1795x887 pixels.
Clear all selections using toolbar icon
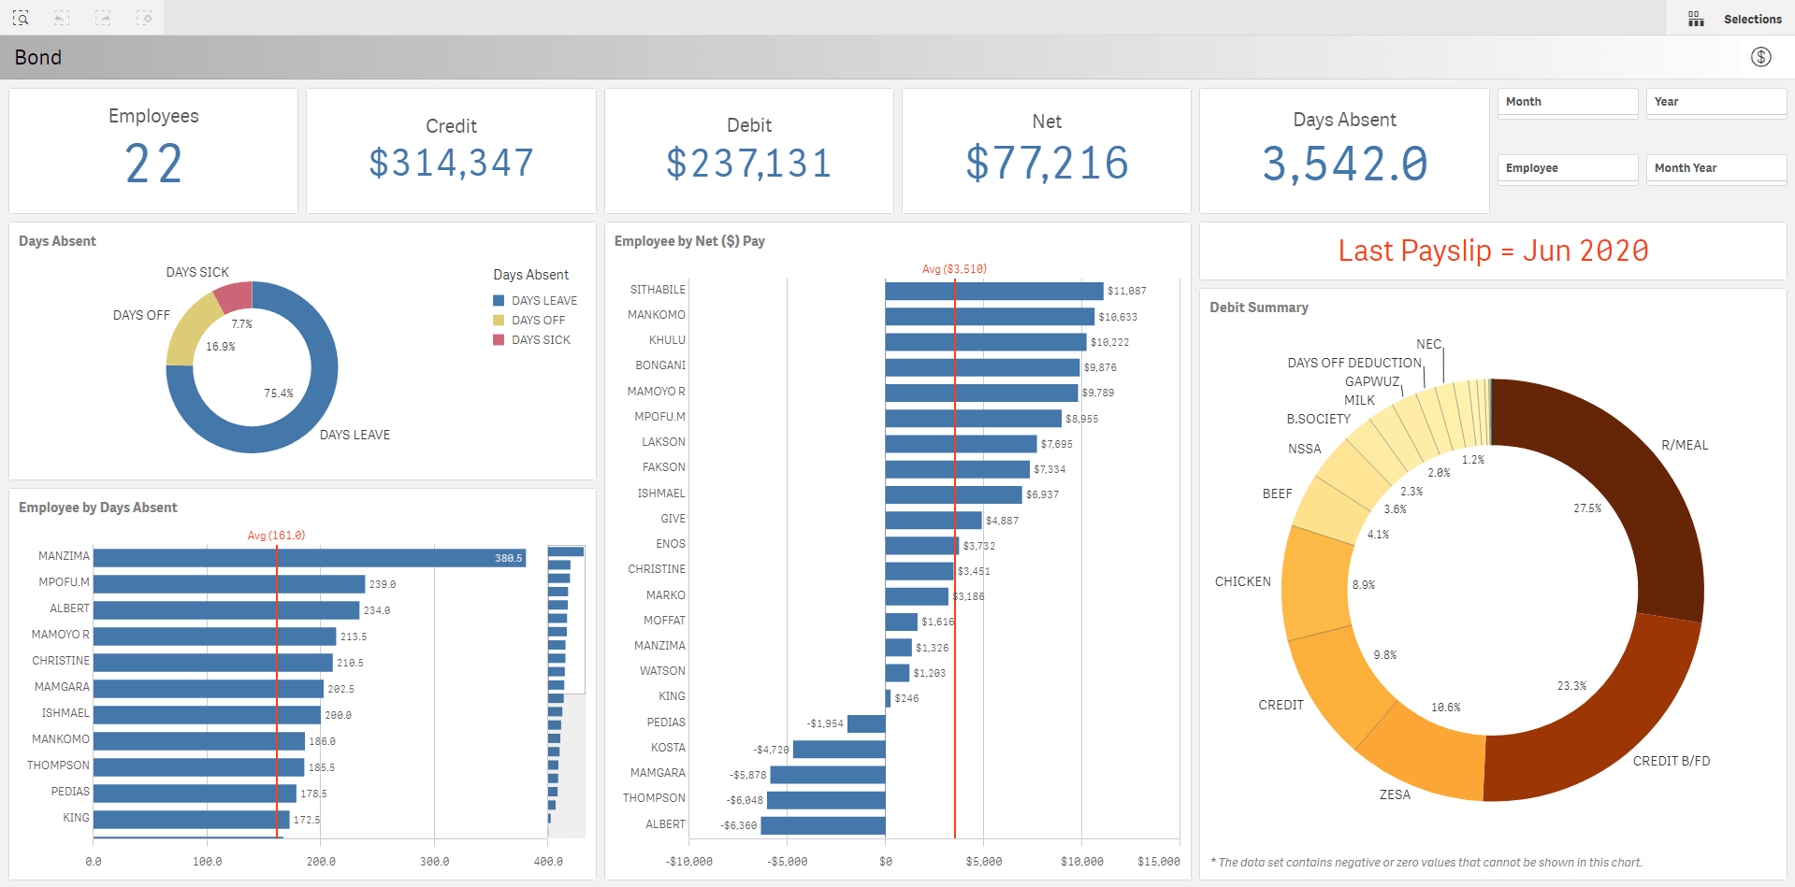[144, 18]
